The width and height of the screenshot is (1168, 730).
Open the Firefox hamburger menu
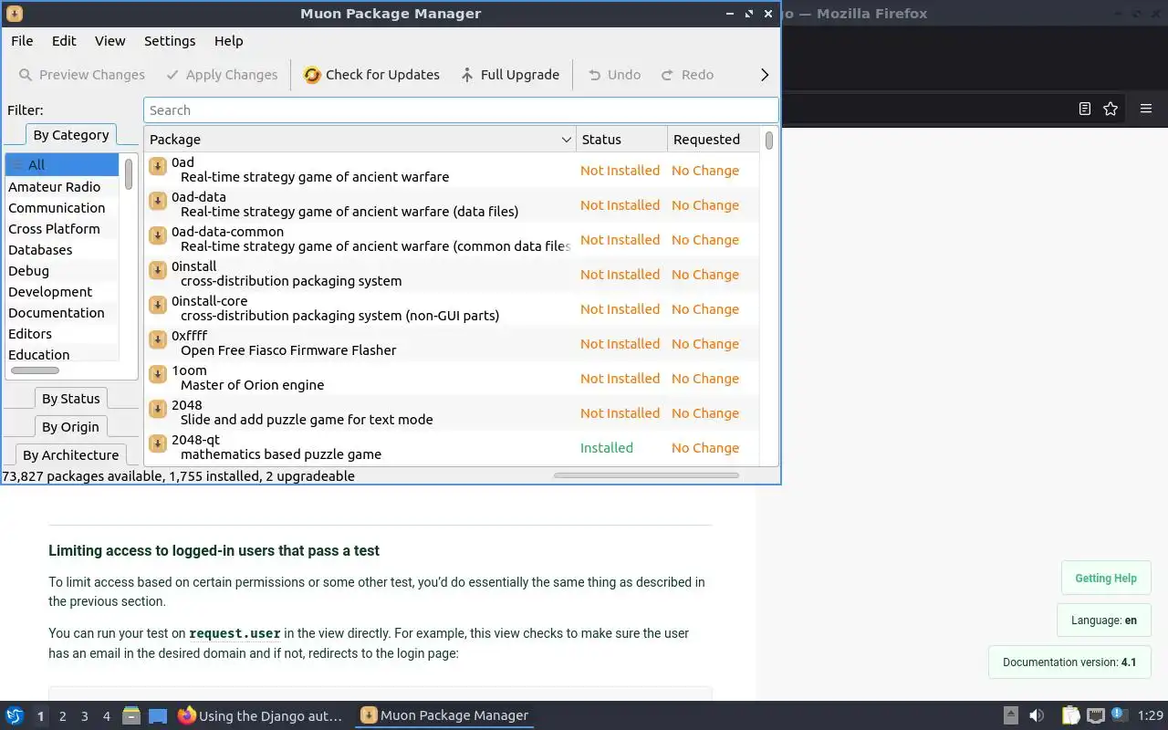[x=1146, y=109]
